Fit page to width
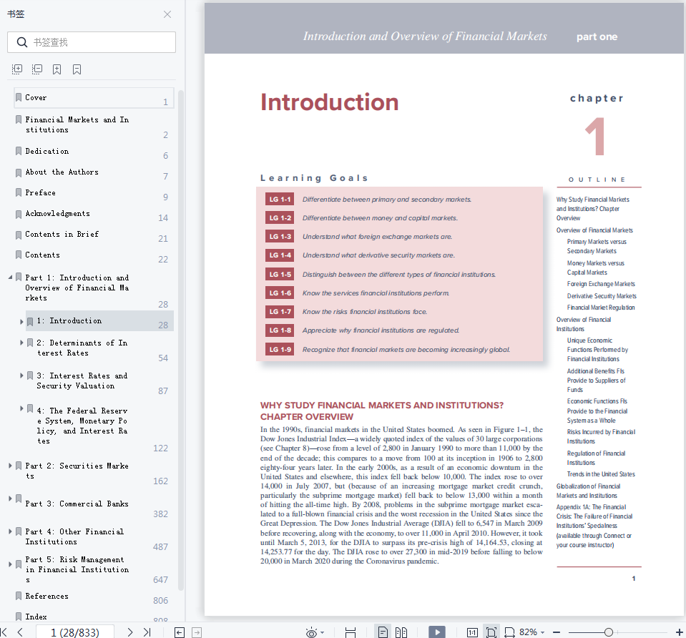Image resolution: width=686 pixels, height=638 pixels. click(509, 632)
